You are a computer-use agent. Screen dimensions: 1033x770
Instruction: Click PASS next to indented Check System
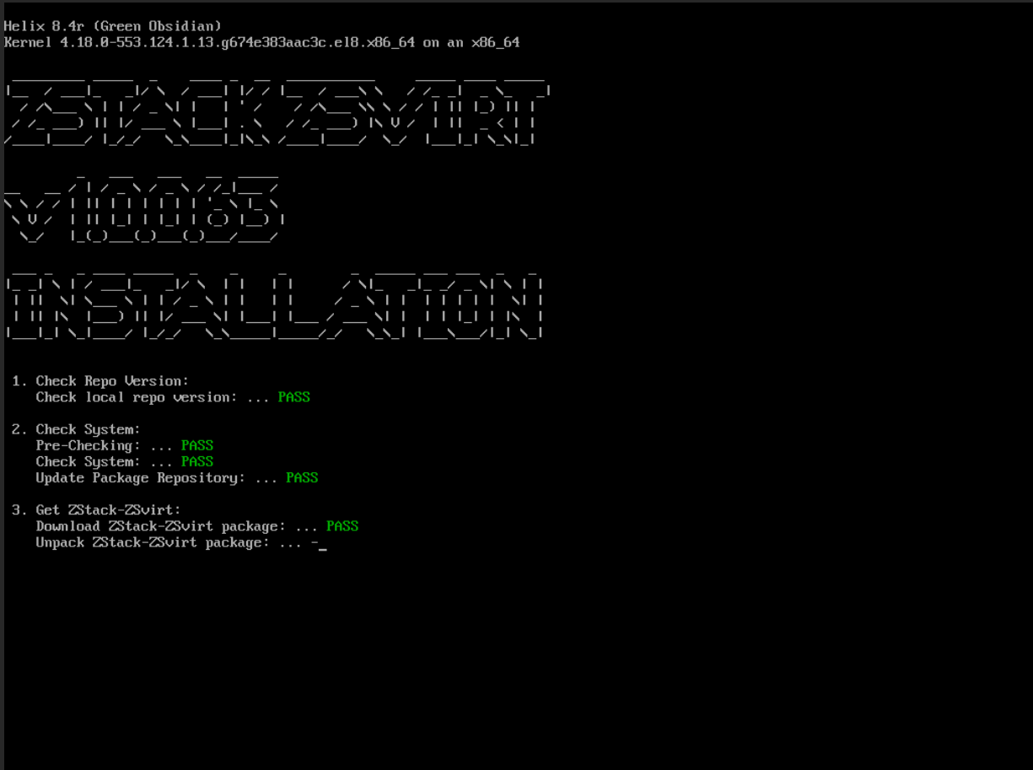[197, 461]
